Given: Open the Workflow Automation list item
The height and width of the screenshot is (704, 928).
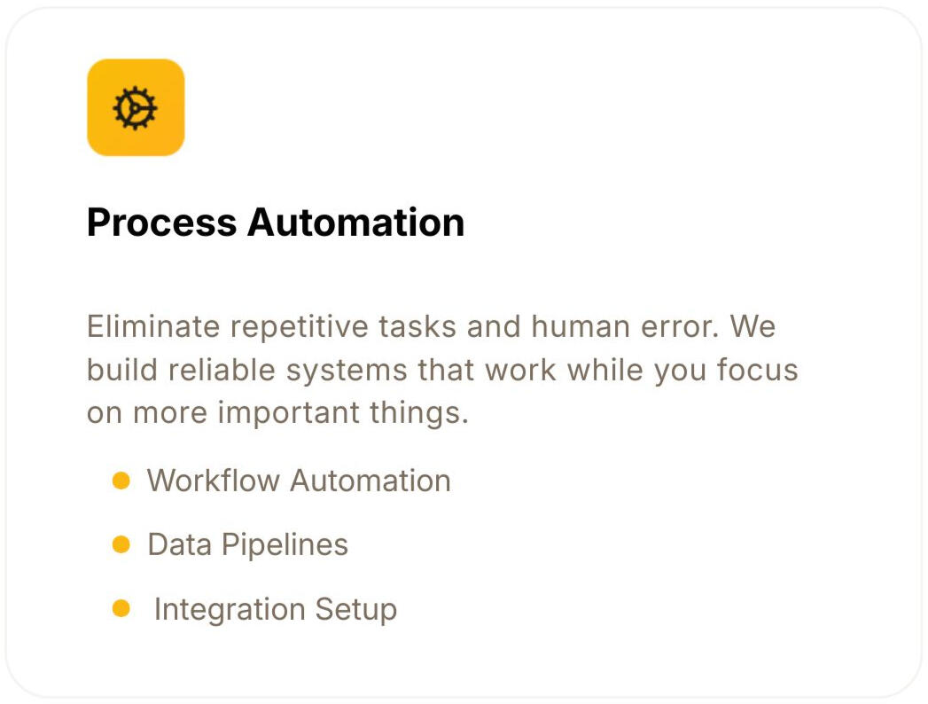Looking at the screenshot, I should click(299, 481).
